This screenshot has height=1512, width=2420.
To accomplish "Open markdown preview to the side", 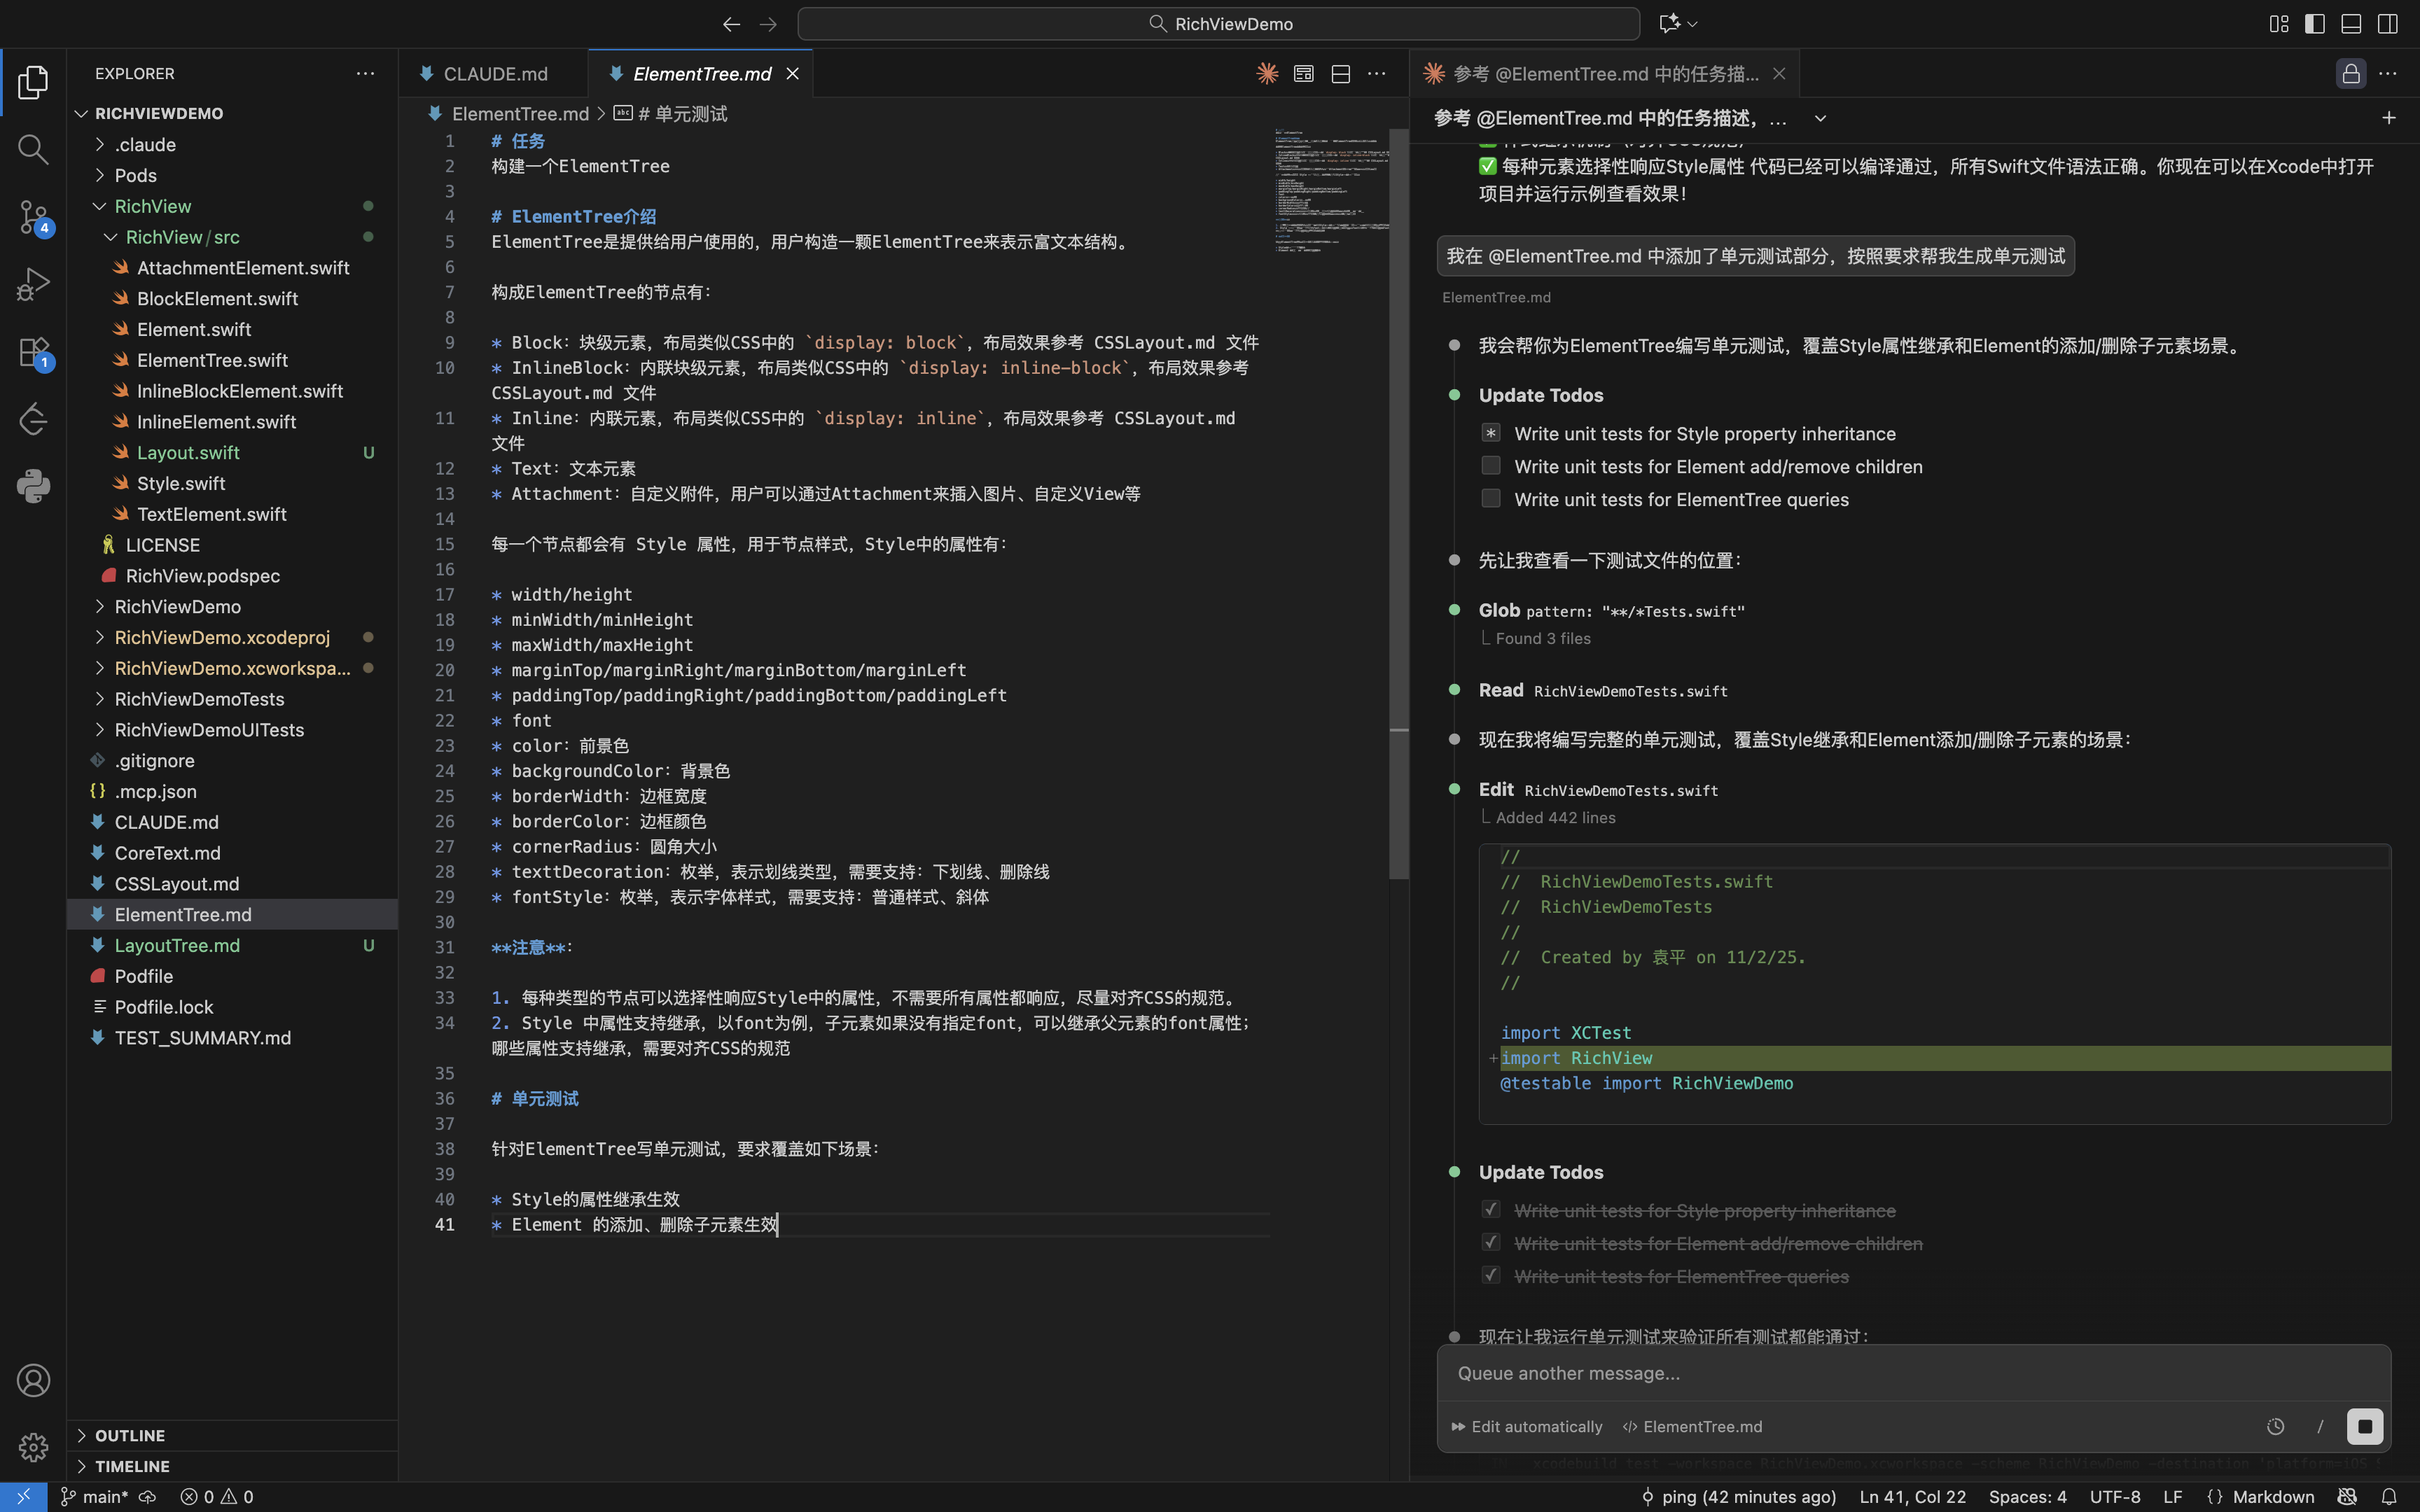I will (x=1303, y=74).
